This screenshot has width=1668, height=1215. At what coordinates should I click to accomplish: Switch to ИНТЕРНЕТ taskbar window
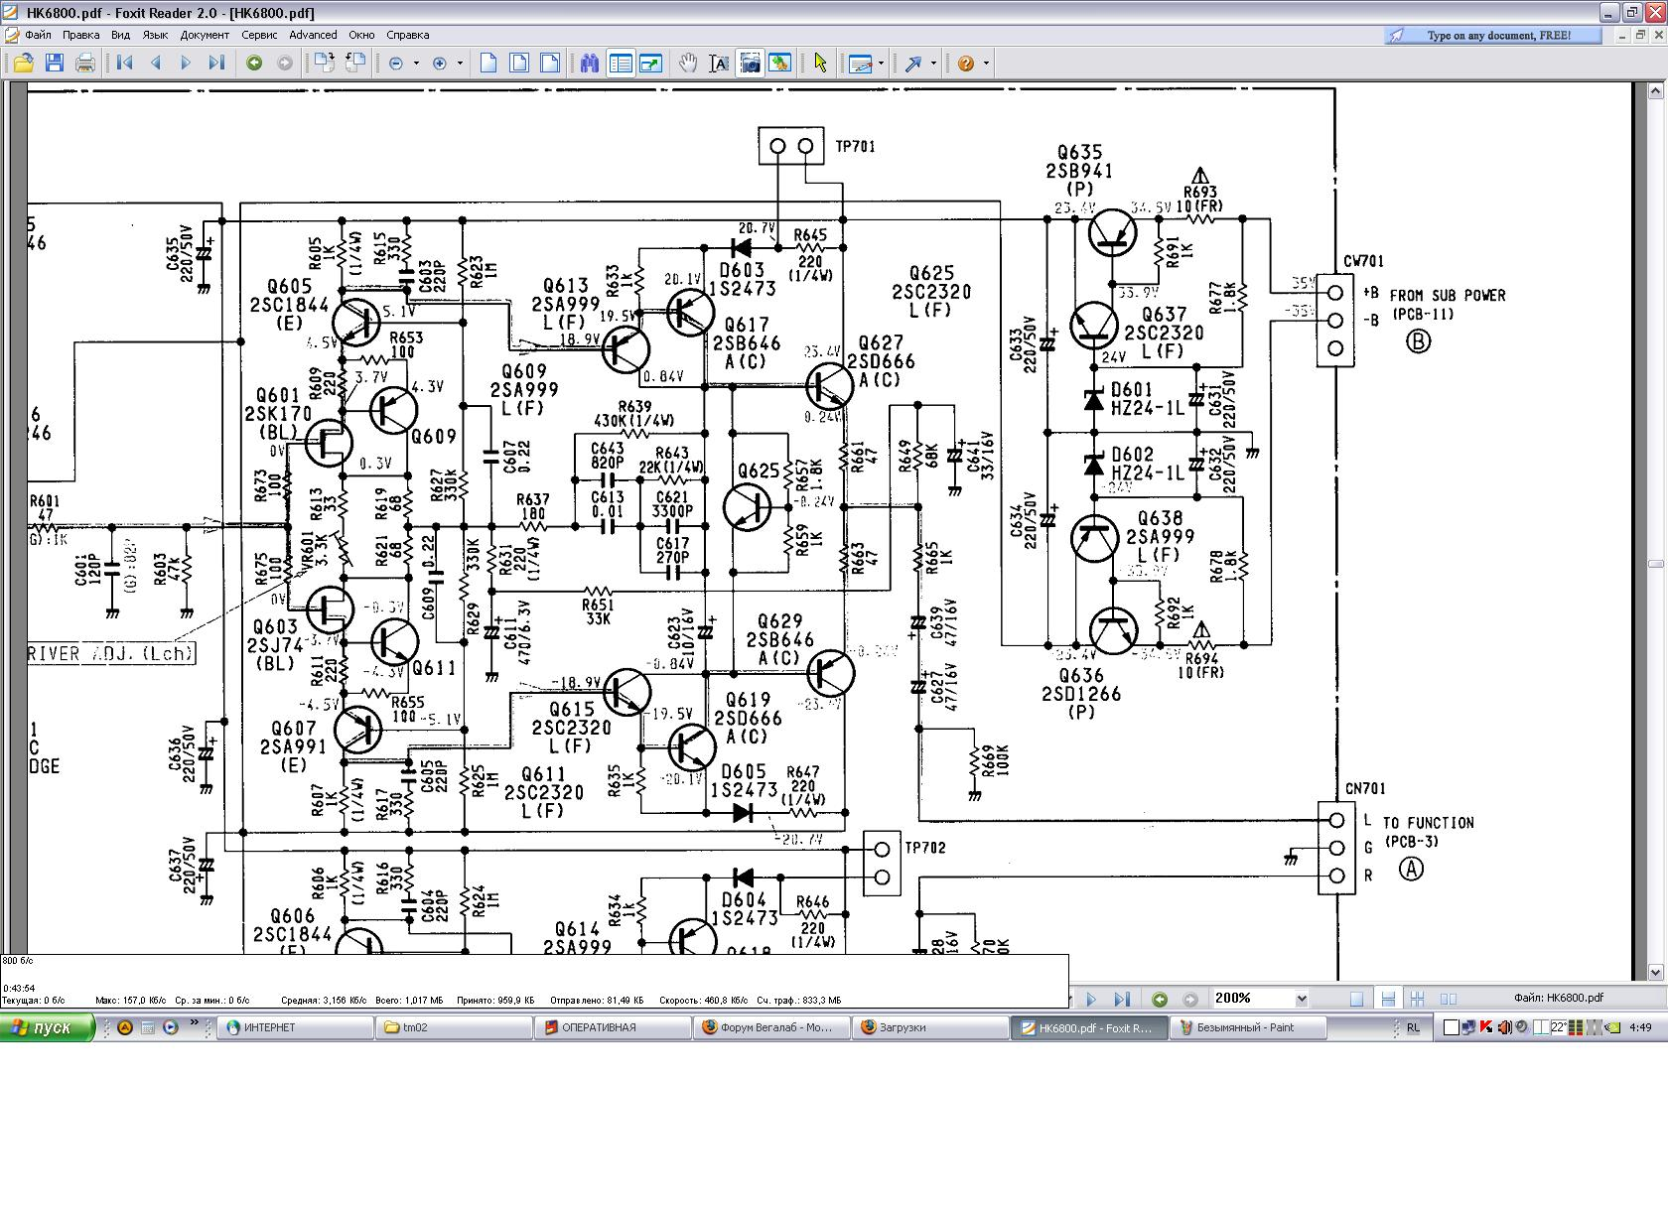pyautogui.click(x=296, y=1027)
